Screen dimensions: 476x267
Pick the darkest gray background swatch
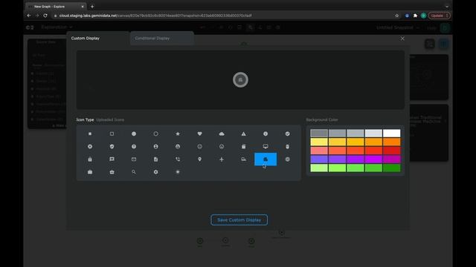coord(319,133)
